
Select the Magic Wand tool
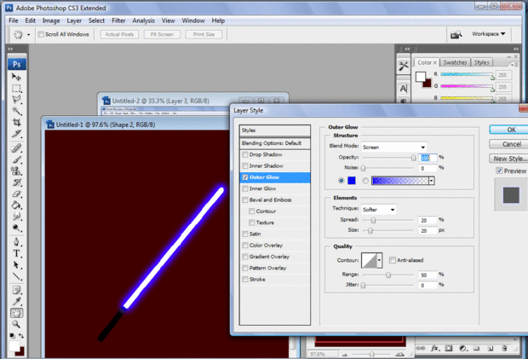pos(16,111)
